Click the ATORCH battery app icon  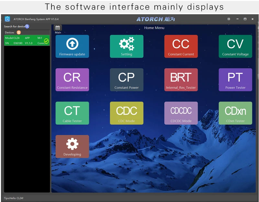7,19
